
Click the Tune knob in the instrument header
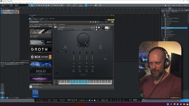tap(99, 27)
